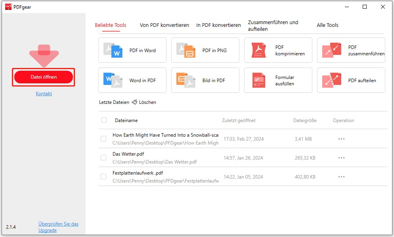Tick the checkbox next to Festplattenlaufwerk.pdf
The image size is (394, 237).
[x=104, y=176]
